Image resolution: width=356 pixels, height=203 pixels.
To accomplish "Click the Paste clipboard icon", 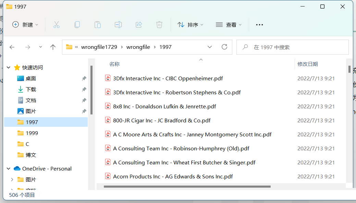I will tap(98, 25).
